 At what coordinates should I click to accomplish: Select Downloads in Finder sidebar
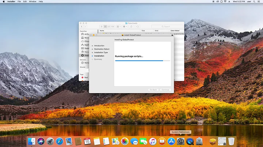point(84,55)
